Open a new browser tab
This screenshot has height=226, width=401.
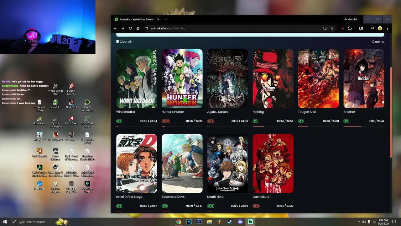(166, 19)
